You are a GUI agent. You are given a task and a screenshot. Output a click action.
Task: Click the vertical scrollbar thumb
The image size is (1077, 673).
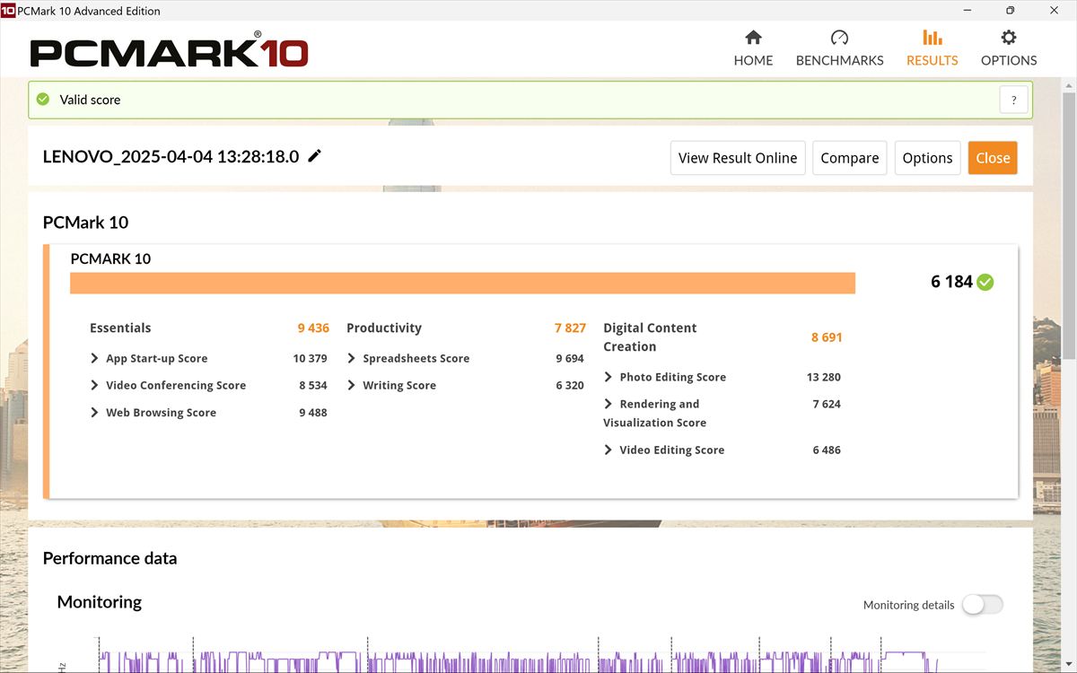coord(1069,224)
